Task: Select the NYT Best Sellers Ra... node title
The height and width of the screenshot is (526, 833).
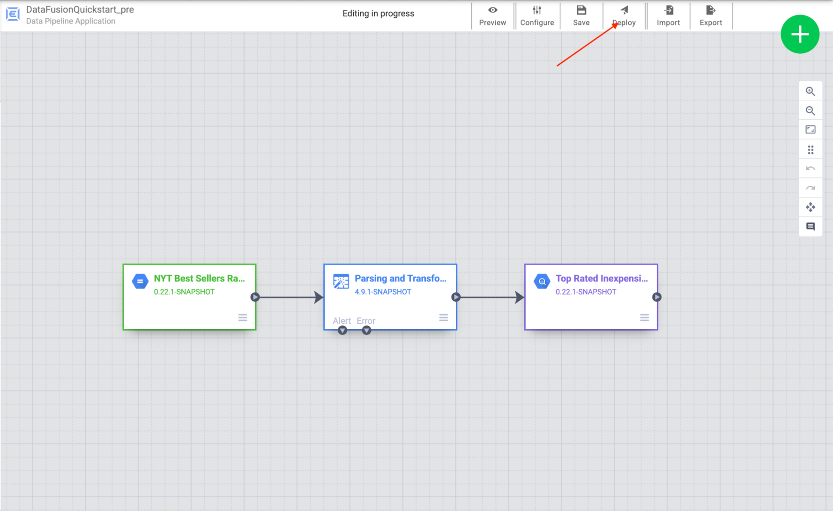Action: coord(200,278)
